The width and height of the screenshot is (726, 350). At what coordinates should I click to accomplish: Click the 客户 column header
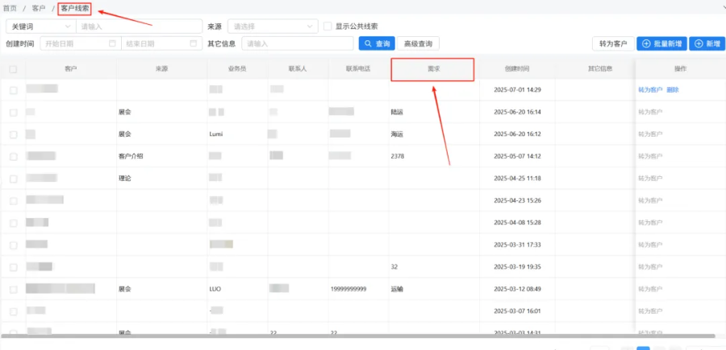pyautogui.click(x=71, y=69)
